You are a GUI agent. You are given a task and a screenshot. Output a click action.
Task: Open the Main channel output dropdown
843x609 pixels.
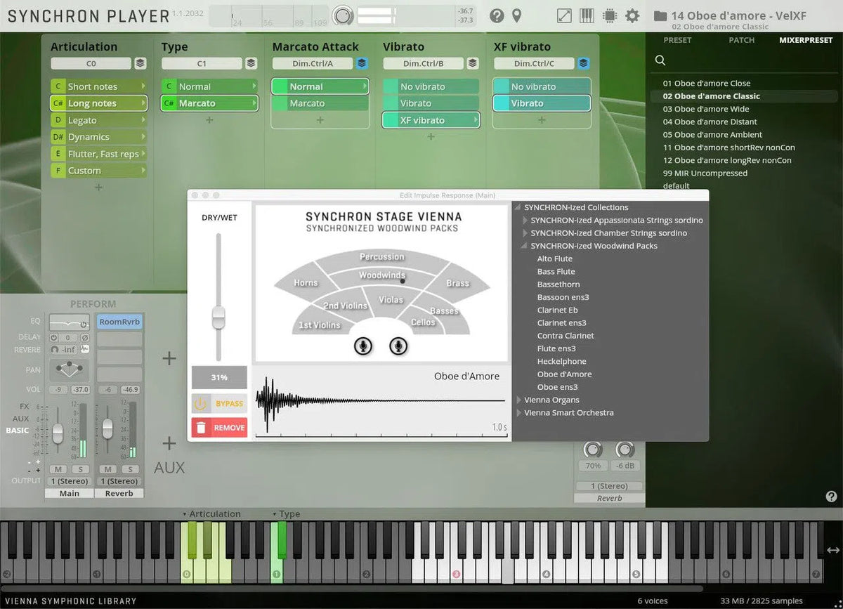(x=70, y=481)
